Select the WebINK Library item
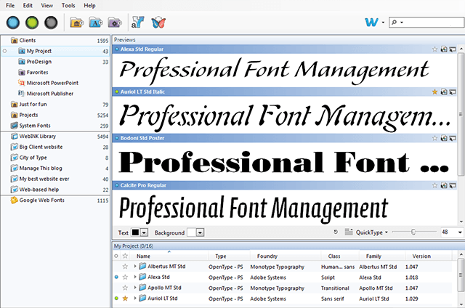 (55, 137)
